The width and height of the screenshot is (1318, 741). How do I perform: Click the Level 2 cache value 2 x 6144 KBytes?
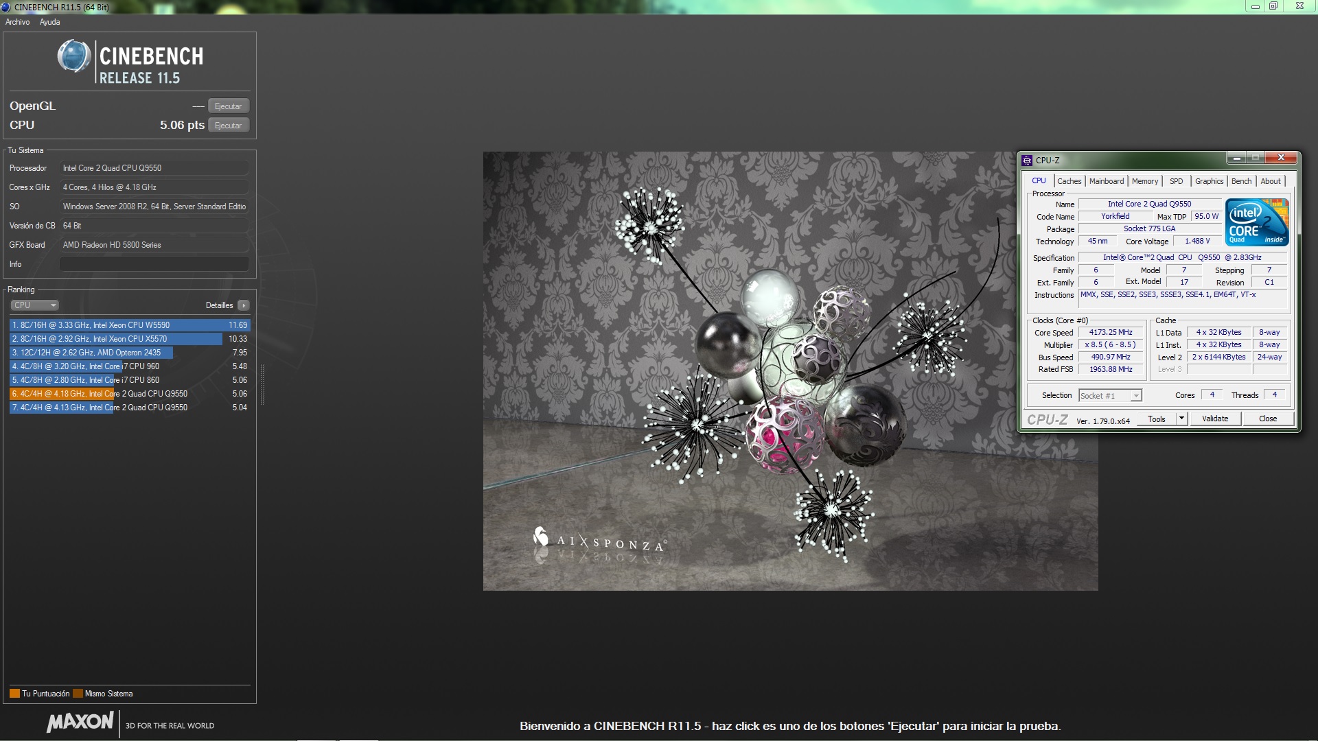pos(1218,357)
